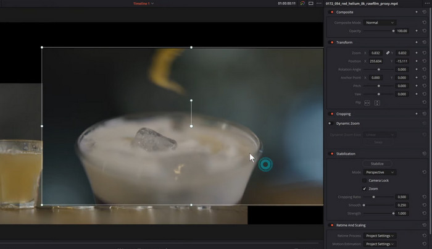Click the viewer timecode 01:00:00:11
Image resolution: width=432 pixels, height=249 pixels.
pyautogui.click(x=286, y=4)
